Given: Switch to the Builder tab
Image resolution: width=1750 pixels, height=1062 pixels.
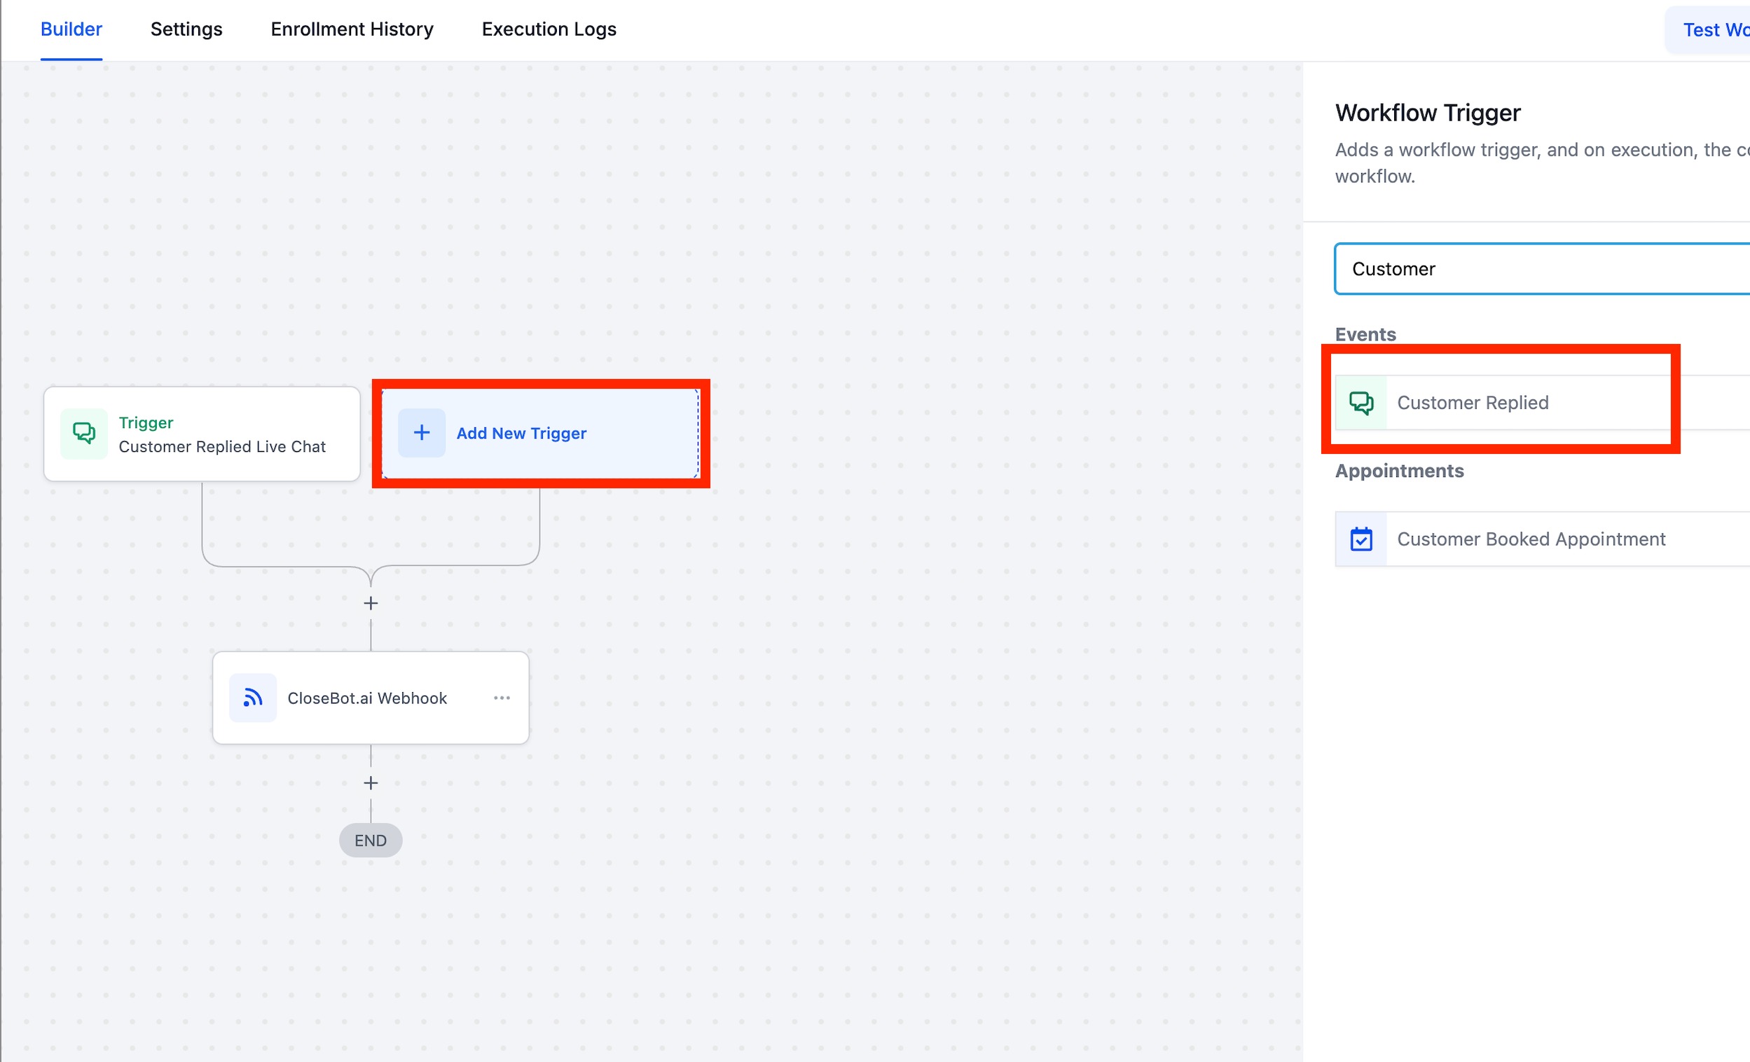Looking at the screenshot, I should pyautogui.click(x=71, y=29).
